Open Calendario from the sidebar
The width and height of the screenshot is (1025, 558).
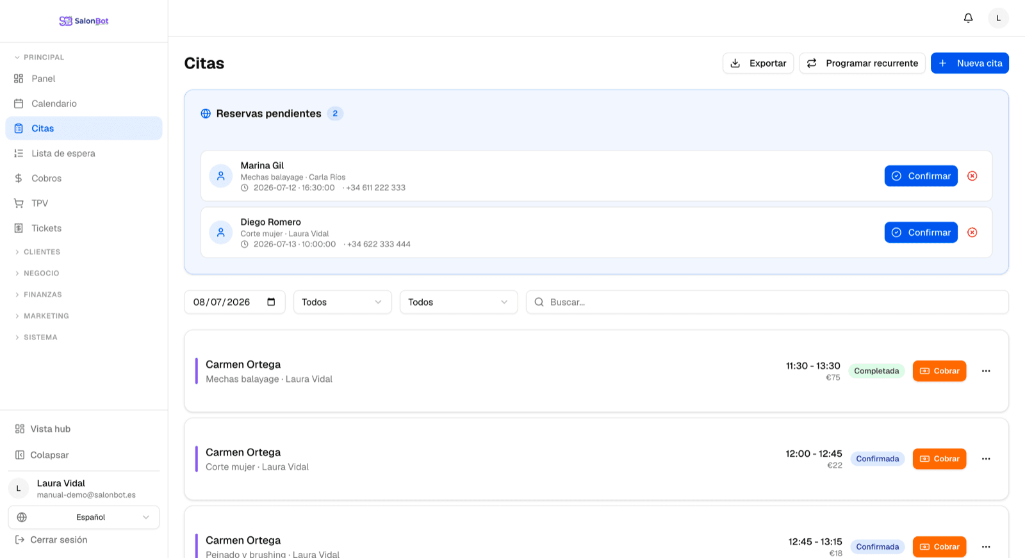pos(84,104)
